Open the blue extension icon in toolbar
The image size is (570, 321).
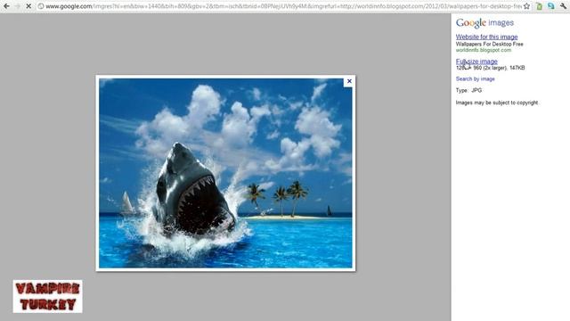pyautogui.click(x=551, y=6)
